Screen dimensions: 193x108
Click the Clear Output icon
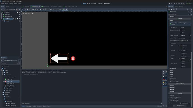pos(164,71)
